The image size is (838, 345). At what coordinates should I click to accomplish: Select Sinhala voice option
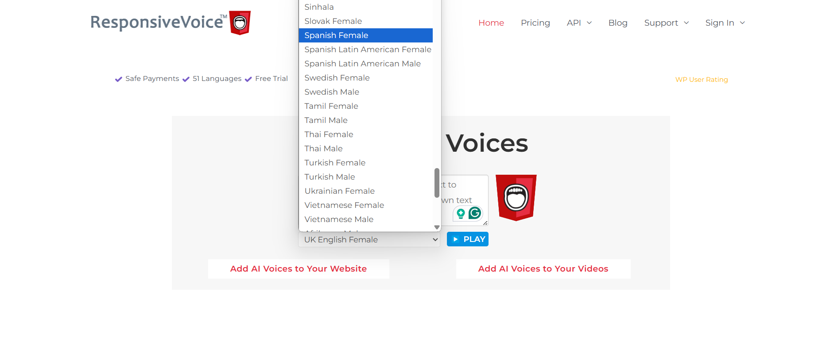(x=366, y=7)
